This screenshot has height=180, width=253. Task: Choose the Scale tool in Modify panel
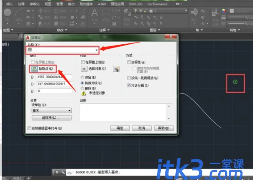[56, 24]
